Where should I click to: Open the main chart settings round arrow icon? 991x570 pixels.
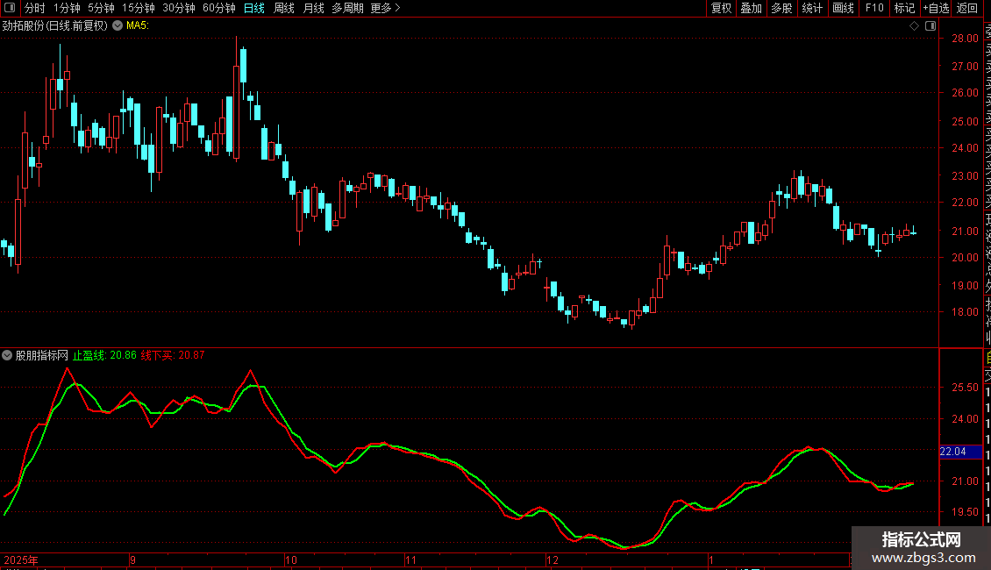point(118,25)
